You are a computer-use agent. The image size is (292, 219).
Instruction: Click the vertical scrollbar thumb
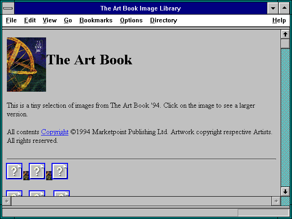[x=285, y=44]
